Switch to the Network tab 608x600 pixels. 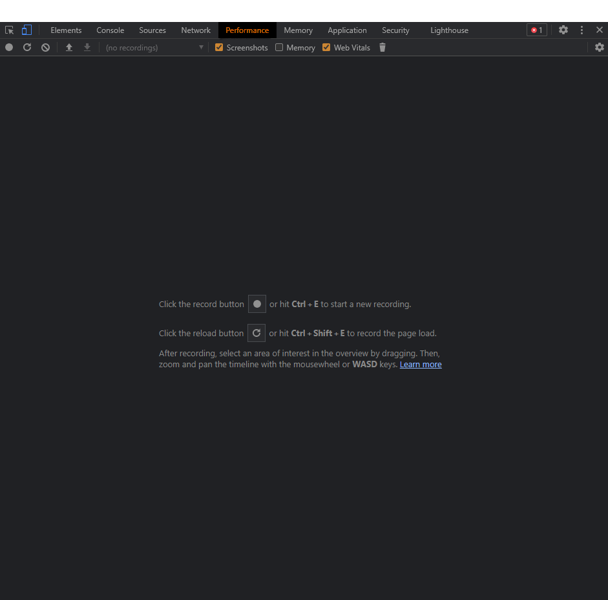tap(196, 30)
